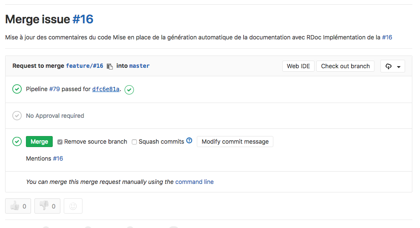Open the feature/#16 branch link

pos(85,66)
